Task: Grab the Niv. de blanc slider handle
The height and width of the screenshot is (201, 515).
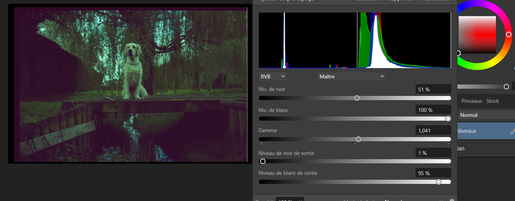Action: coord(448,119)
